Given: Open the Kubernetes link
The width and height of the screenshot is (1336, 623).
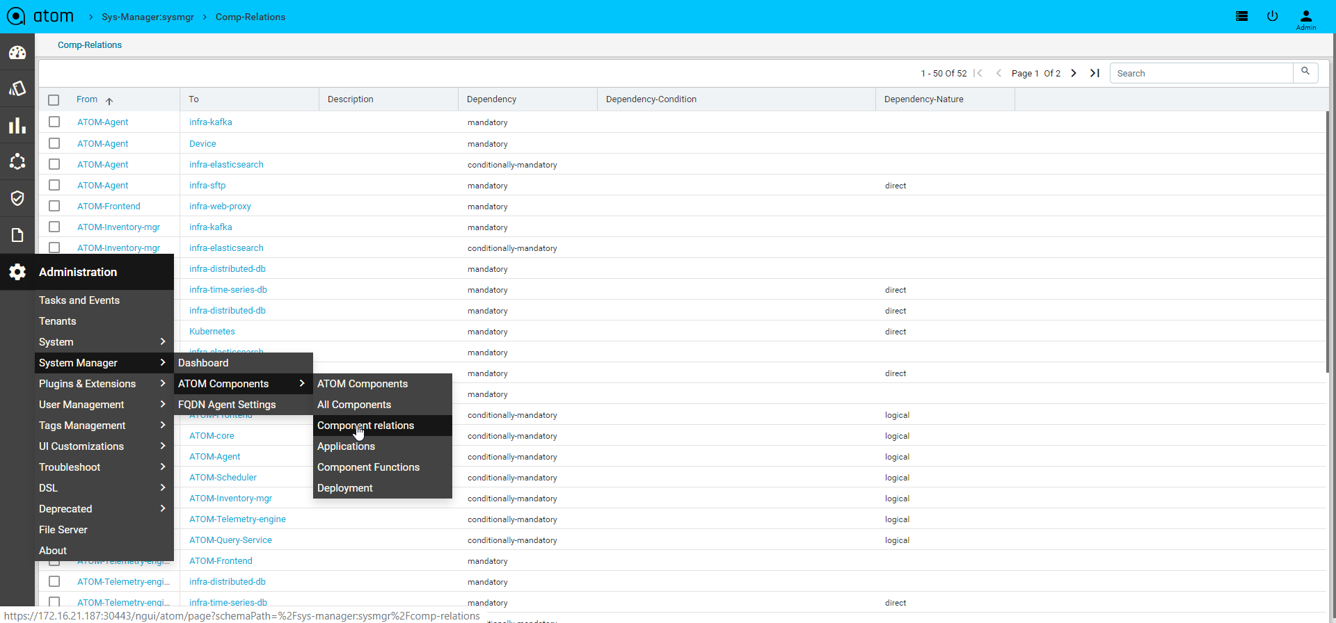Looking at the screenshot, I should coord(212,332).
